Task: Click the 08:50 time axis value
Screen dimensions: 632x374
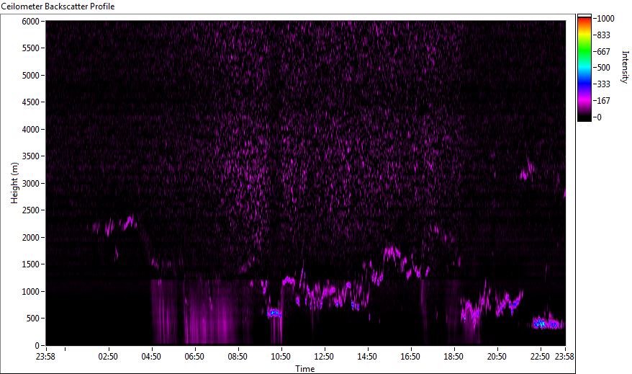Action: [238, 357]
